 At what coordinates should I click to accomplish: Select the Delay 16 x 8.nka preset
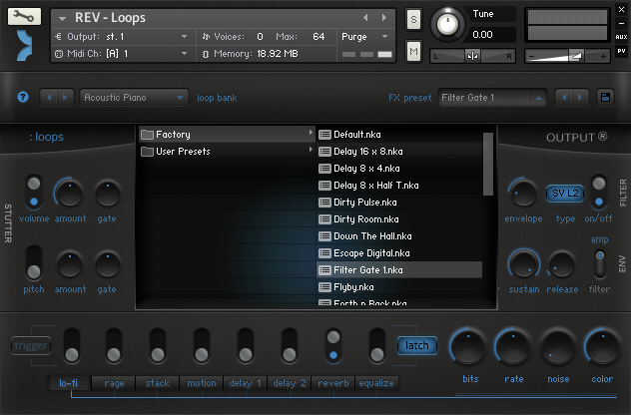pos(399,152)
